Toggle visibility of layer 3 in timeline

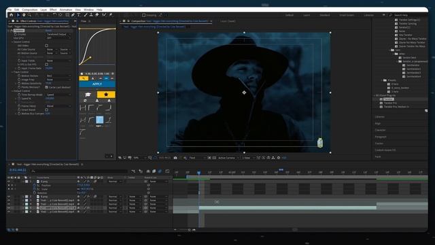point(9,200)
